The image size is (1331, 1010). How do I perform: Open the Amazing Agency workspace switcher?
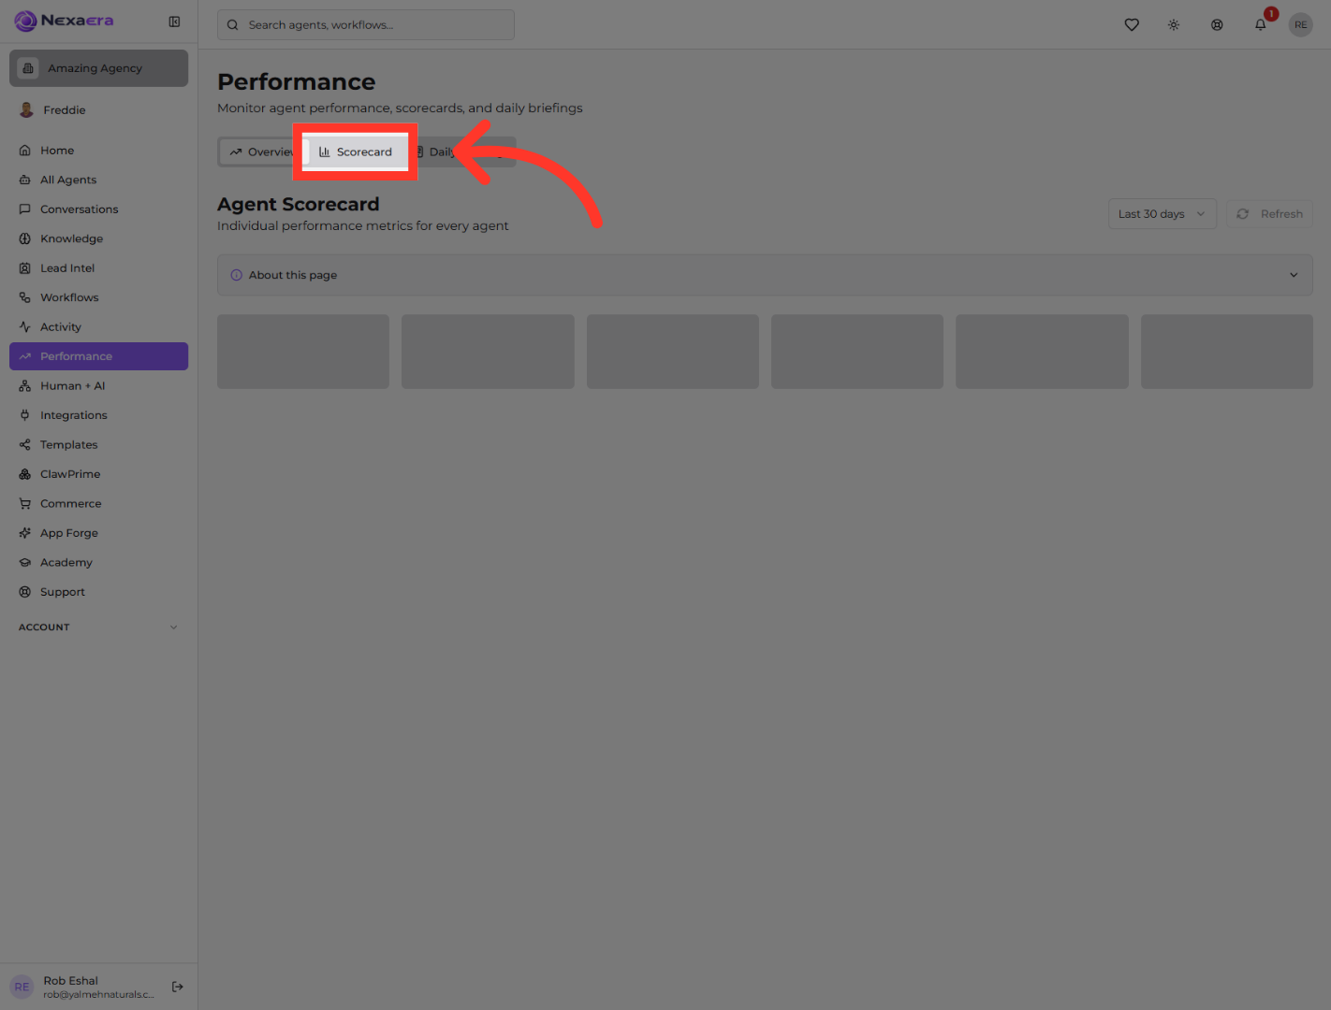coord(98,68)
